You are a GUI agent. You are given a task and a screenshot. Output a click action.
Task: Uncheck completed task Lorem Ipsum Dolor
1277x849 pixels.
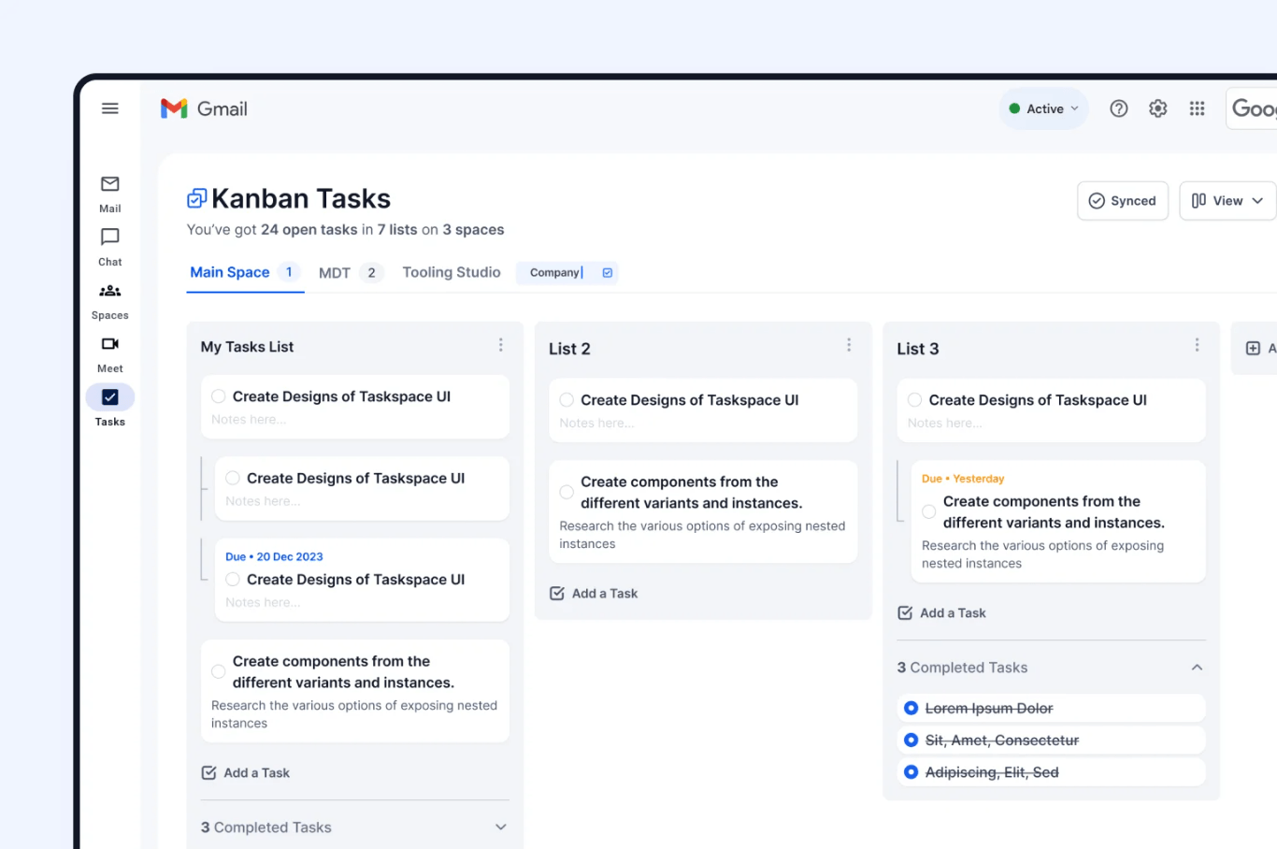coord(911,708)
